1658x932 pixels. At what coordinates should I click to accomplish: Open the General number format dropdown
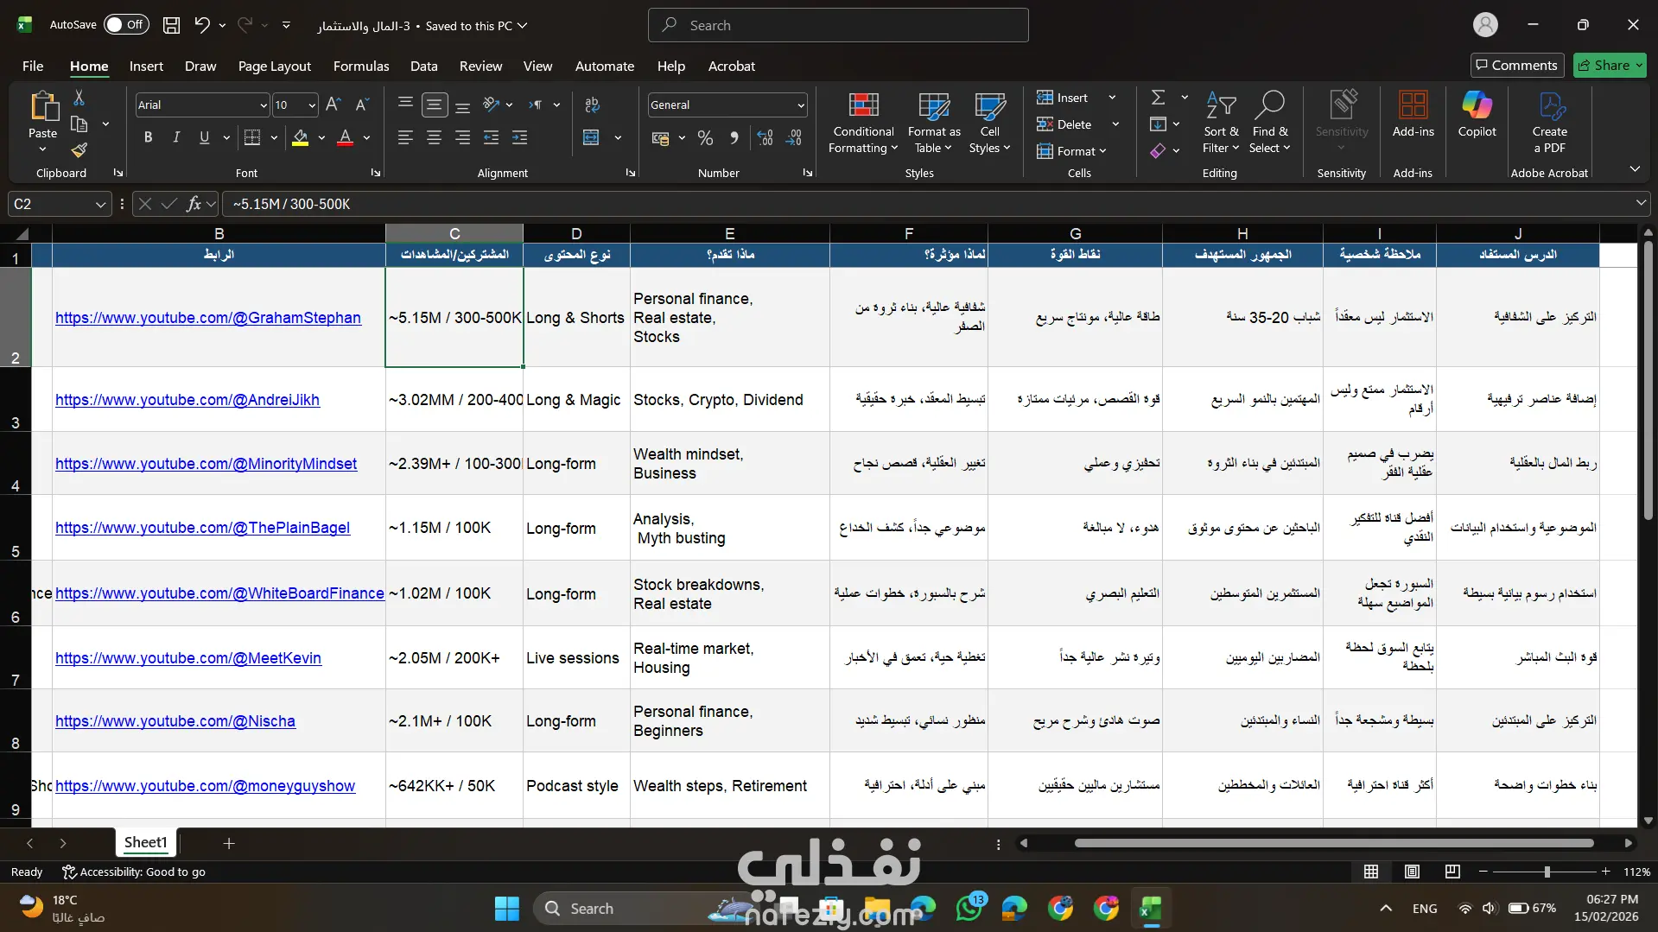pos(800,105)
